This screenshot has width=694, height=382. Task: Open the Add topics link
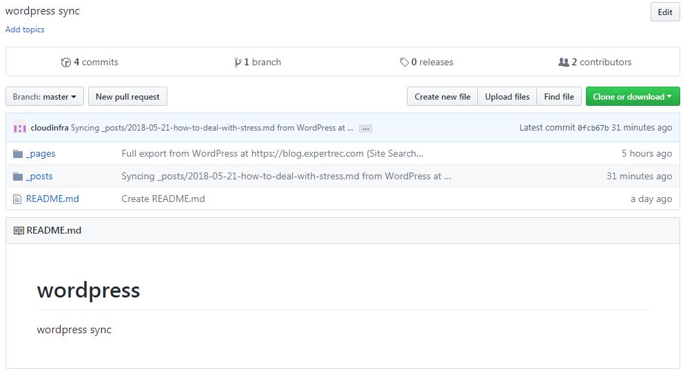(25, 29)
